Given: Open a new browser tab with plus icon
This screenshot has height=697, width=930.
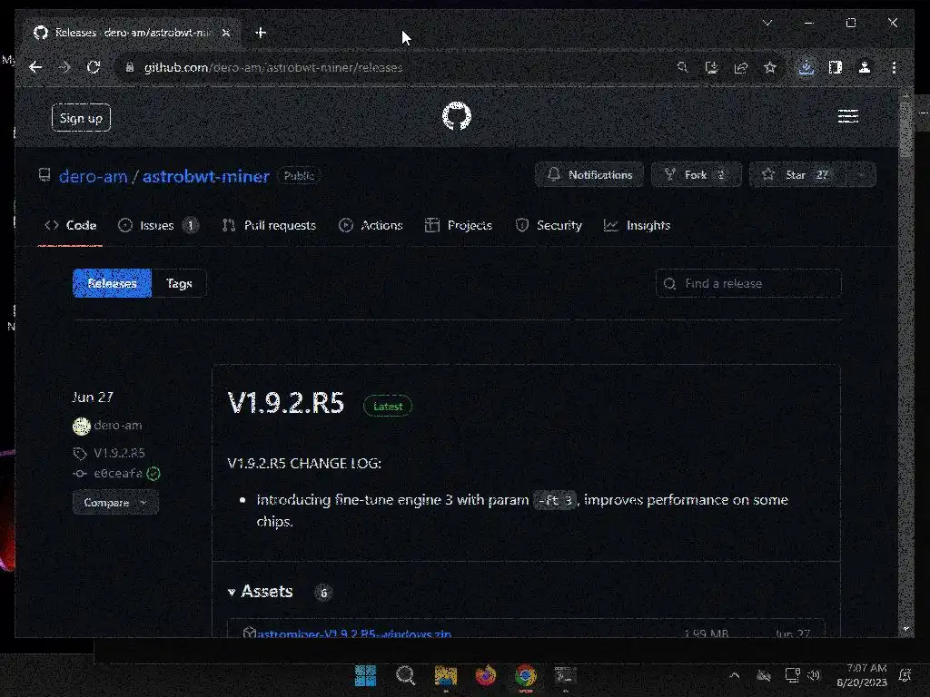Looking at the screenshot, I should (x=261, y=33).
